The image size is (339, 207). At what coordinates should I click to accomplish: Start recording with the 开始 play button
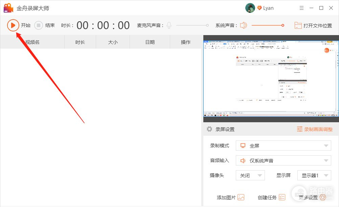[x=13, y=25]
